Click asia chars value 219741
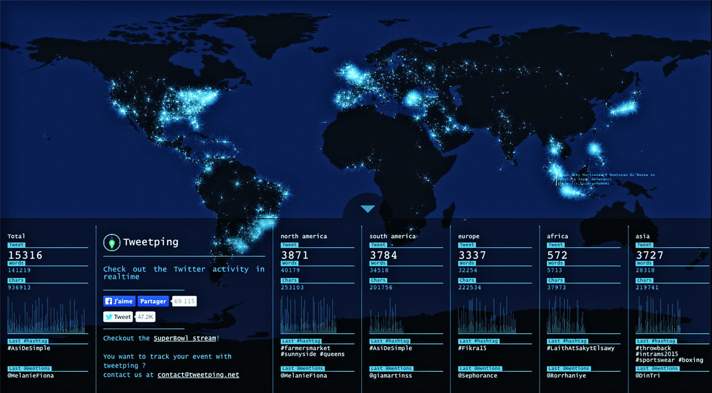The image size is (712, 393). (647, 288)
